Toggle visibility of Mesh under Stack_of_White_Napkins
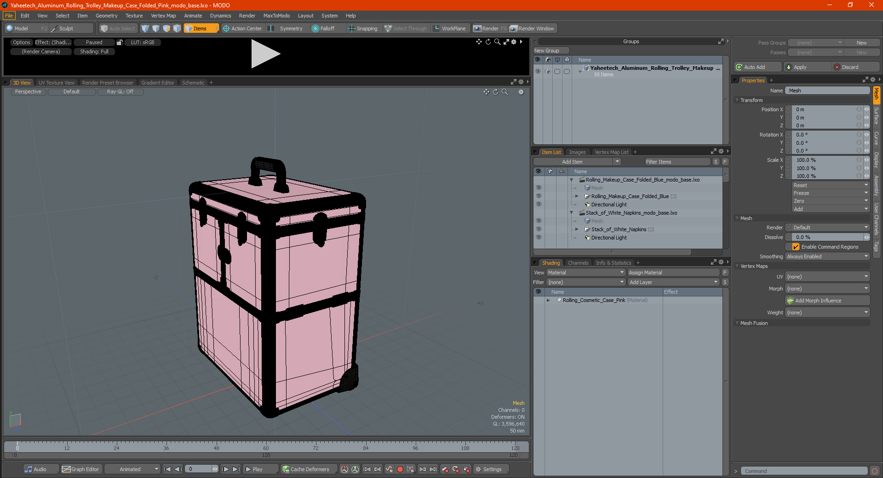This screenshot has width=883, height=478. [539, 221]
